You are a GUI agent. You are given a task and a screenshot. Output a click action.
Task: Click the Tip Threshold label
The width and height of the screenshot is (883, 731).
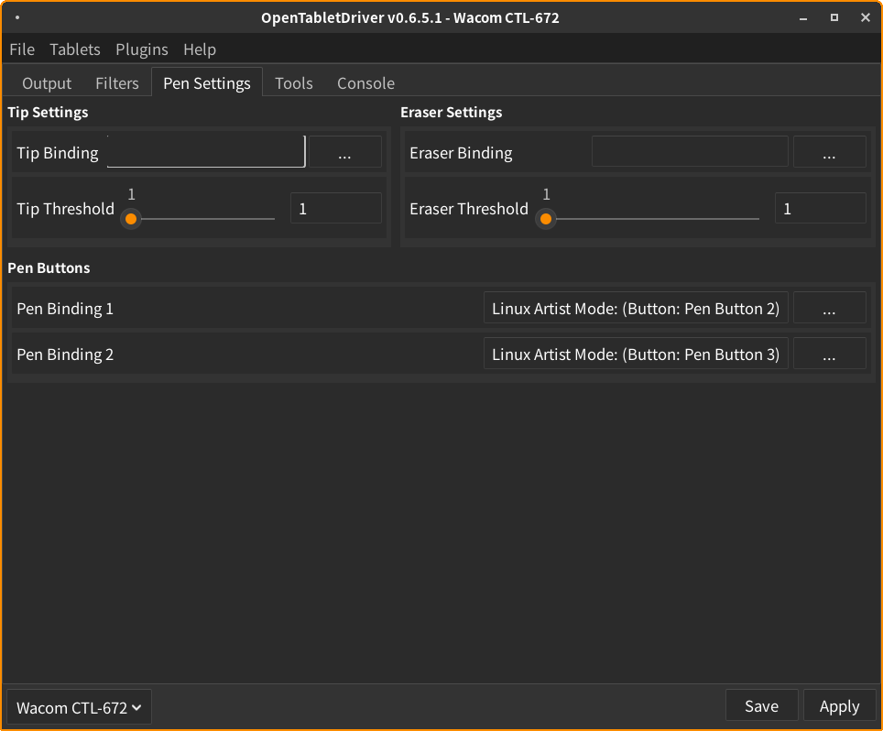tap(65, 209)
